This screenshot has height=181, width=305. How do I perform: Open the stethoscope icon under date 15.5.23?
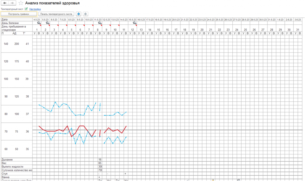click(x=135, y=23)
